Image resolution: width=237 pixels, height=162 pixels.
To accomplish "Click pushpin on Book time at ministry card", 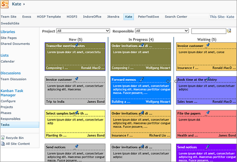I will tap(208, 79).
